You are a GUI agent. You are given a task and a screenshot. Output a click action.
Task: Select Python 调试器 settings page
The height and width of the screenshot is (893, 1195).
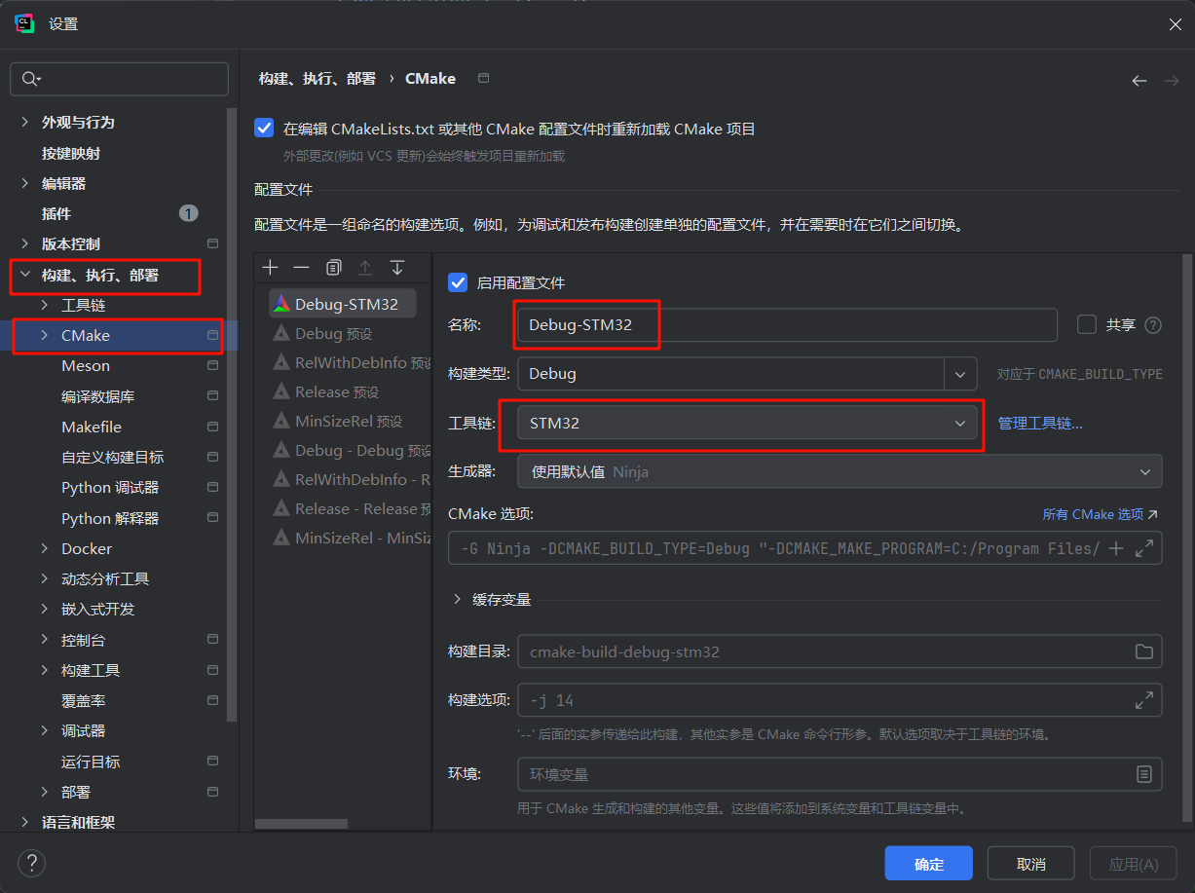click(110, 488)
